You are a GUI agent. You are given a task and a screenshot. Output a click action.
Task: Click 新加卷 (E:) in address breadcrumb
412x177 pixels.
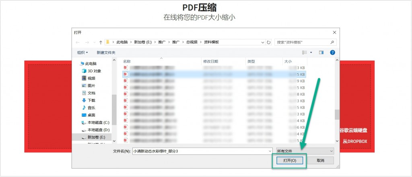[143, 42]
